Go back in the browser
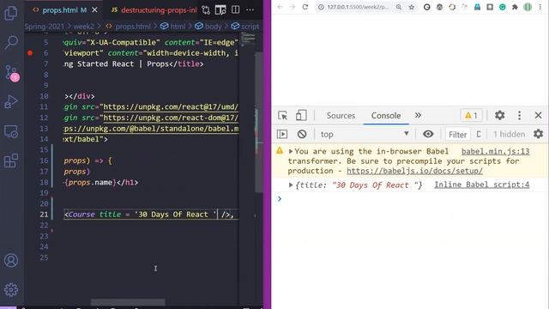This screenshot has height=309, width=549. [280, 7]
